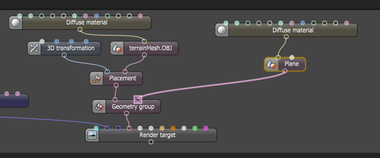Screen dimensions: 380x158
Task: Click the white input pin atop Plane node
Action: [292, 58]
